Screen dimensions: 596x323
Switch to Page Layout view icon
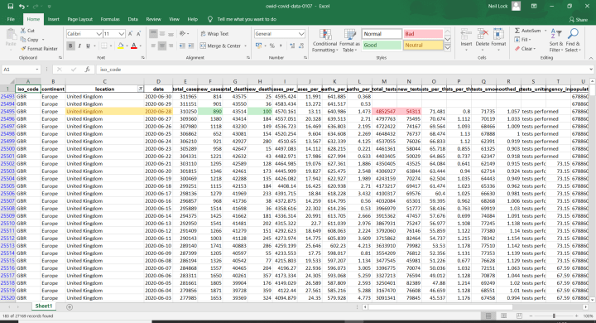[503, 316]
